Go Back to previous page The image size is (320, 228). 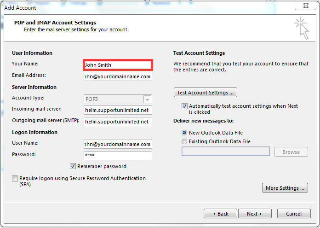(x=220, y=214)
